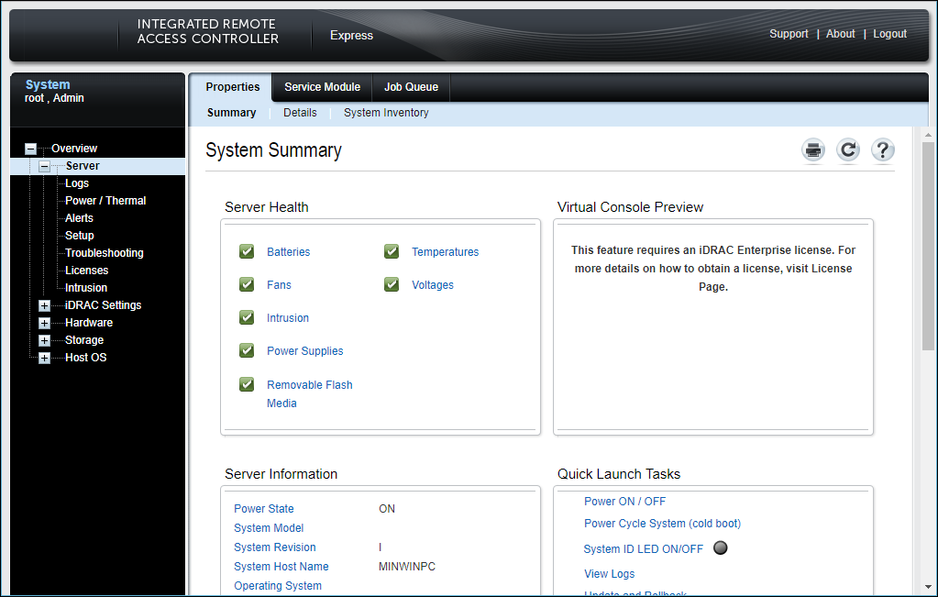Open Alerts in the navigation tree
This screenshot has width=938, height=597.
click(79, 217)
